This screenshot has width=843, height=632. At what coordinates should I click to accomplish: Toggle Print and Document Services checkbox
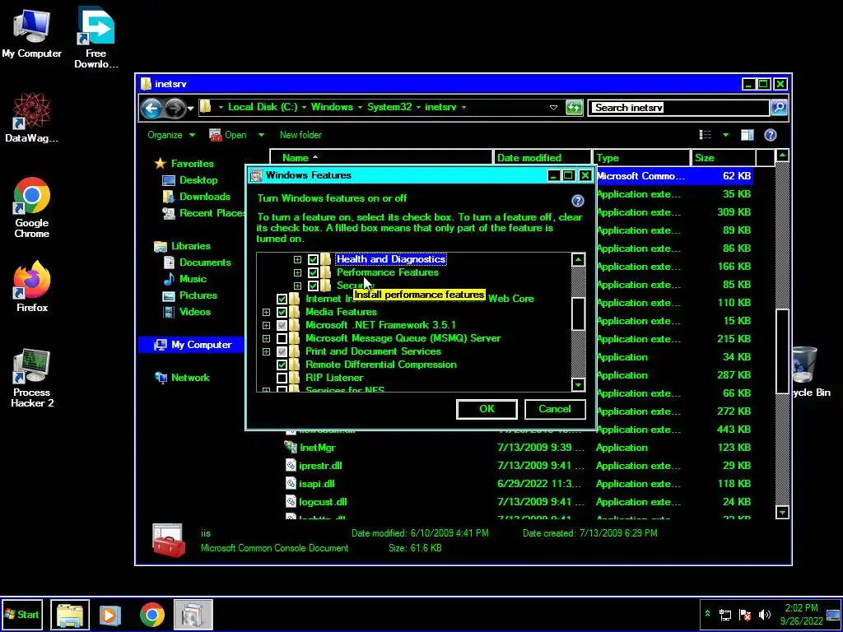point(282,351)
